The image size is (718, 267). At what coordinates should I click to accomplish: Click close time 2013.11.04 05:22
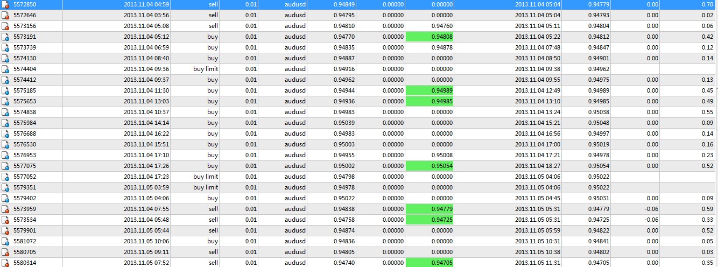(x=538, y=37)
